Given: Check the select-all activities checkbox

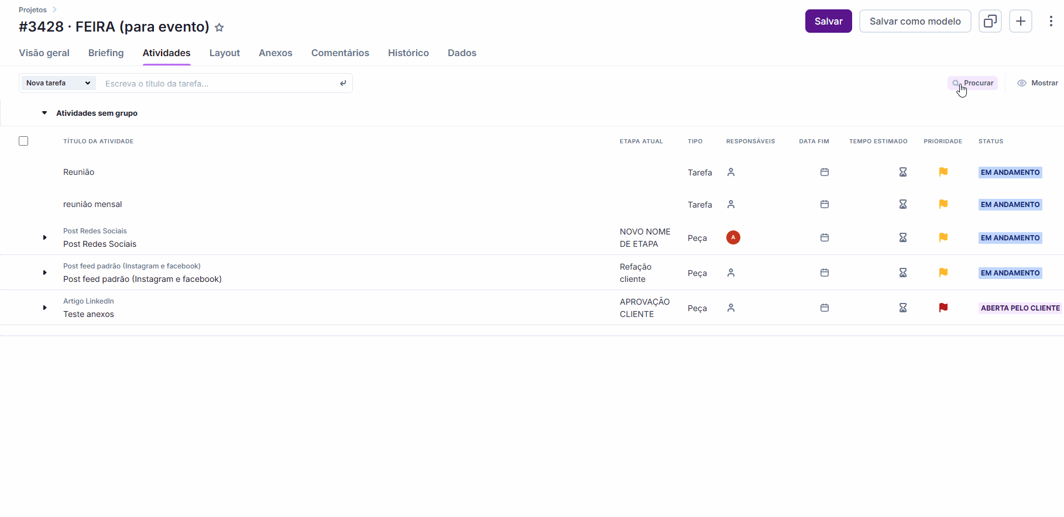Looking at the screenshot, I should (23, 141).
